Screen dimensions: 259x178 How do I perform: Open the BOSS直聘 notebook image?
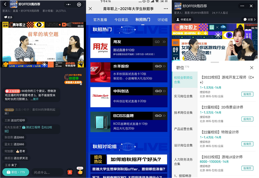coord(101,122)
